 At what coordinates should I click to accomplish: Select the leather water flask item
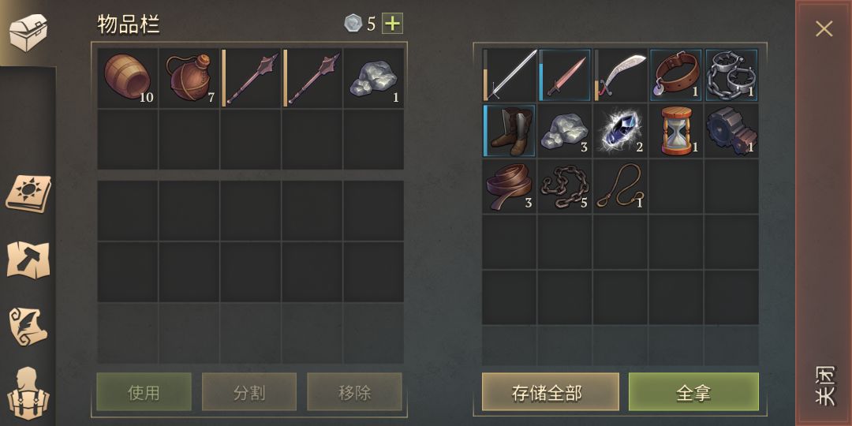(x=189, y=78)
